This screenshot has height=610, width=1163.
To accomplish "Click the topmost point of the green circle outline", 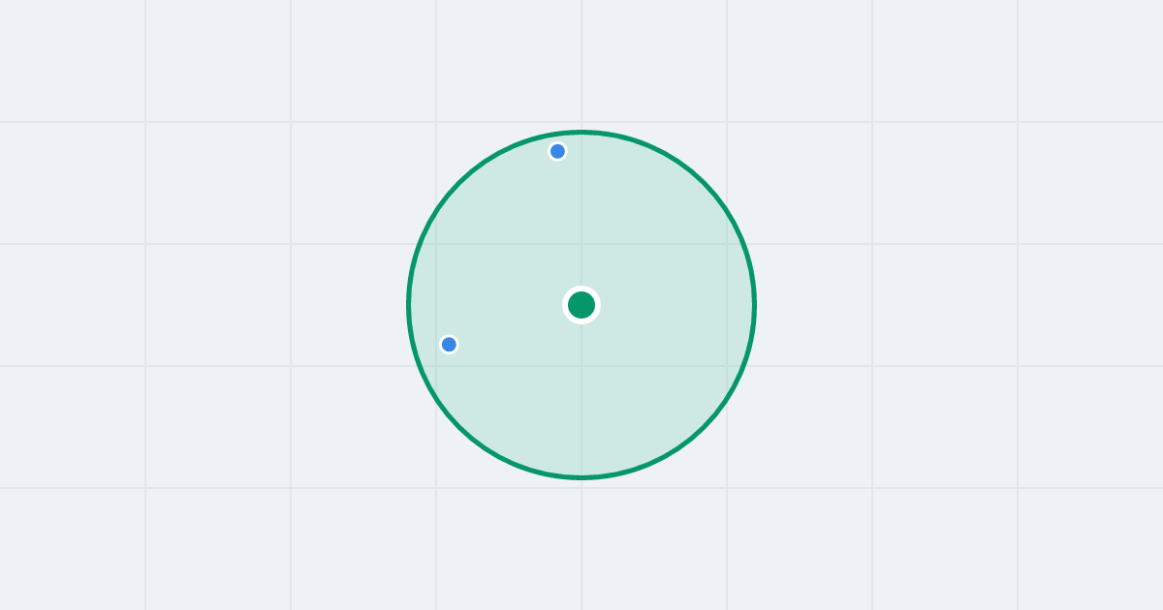I will click(581, 132).
